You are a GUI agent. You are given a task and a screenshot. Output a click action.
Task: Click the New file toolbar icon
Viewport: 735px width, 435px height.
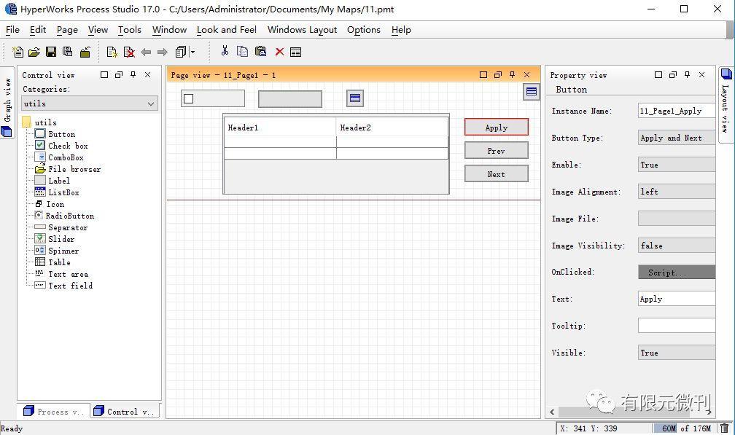(17, 52)
